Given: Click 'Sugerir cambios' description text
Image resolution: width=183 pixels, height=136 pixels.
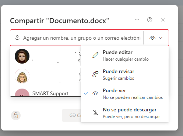Looking at the screenshot, I should tap(118, 78).
